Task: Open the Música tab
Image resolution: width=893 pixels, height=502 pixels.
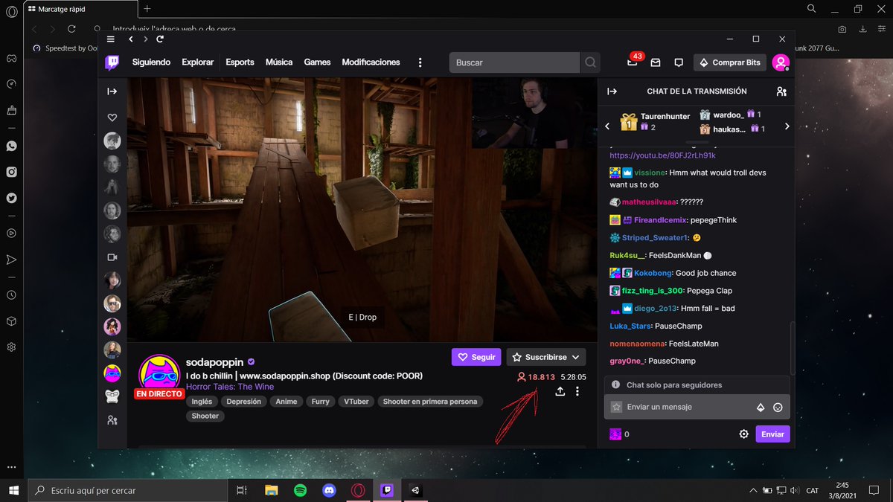Action: pyautogui.click(x=279, y=62)
